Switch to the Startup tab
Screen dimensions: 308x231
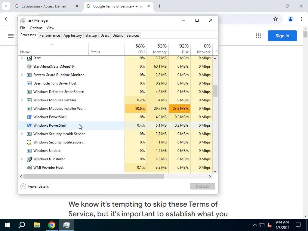[91, 35]
